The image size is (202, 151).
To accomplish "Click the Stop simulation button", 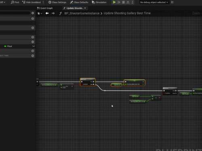I will [x=123, y=2].
